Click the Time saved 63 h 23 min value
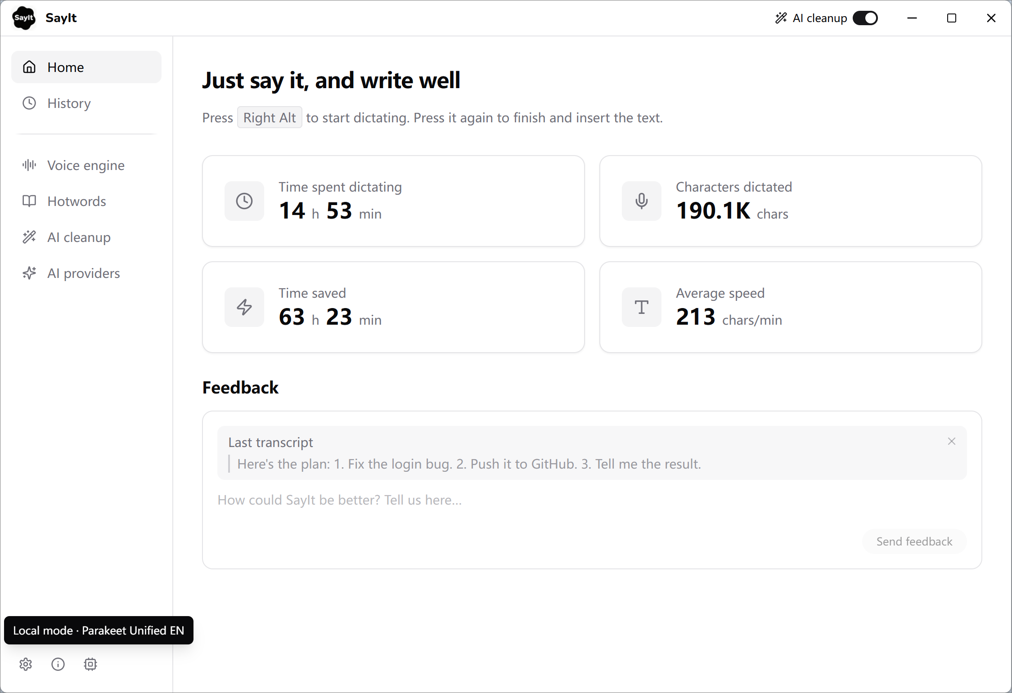The height and width of the screenshot is (693, 1012). point(330,317)
